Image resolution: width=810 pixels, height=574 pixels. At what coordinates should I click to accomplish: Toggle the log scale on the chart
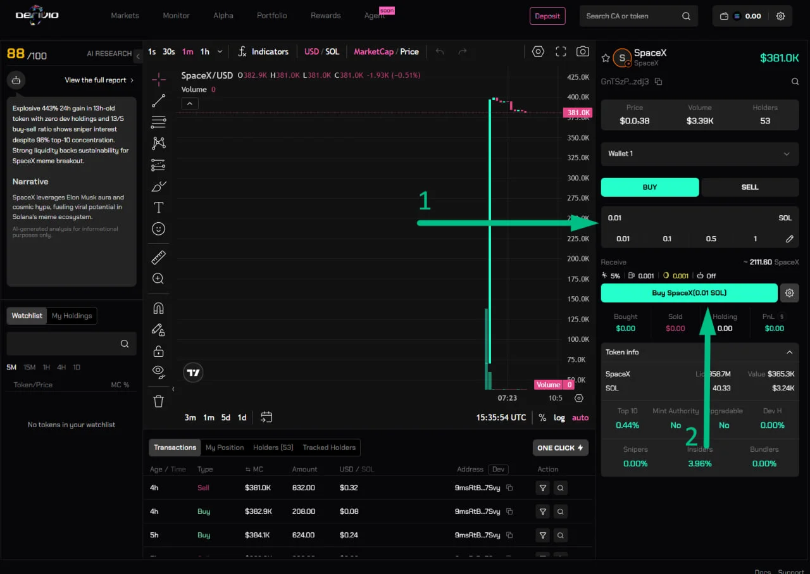559,418
